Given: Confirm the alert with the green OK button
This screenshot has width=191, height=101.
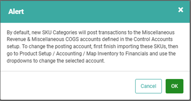Looking at the screenshot, I should coord(174,86).
